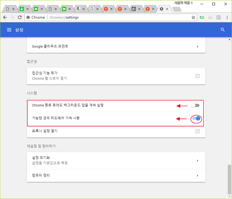Viewport: 232px width, 199px height.
Task: Minimize the Chrome window
Action: pos(201,4)
